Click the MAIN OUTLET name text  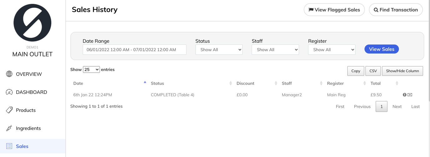click(32, 54)
